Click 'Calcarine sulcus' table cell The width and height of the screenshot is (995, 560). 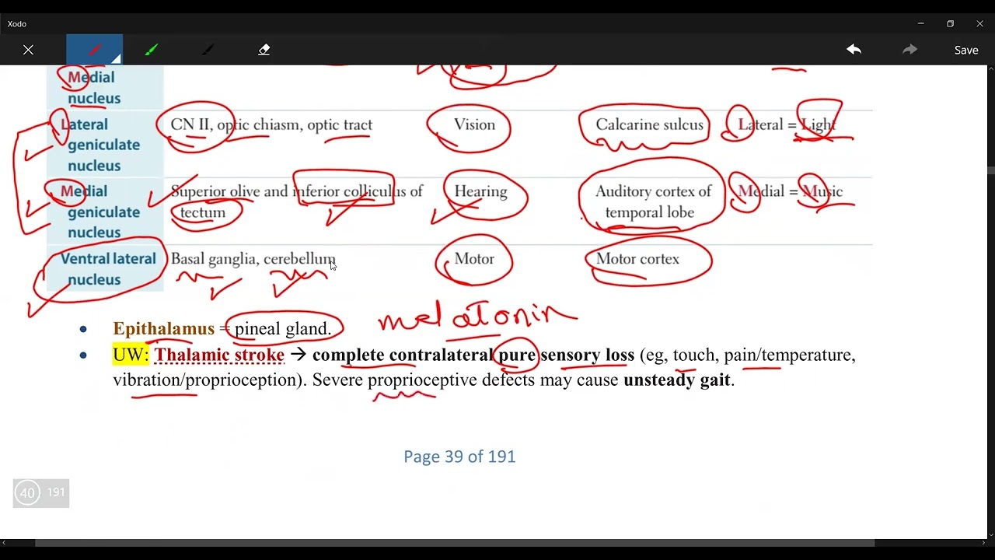pos(649,125)
